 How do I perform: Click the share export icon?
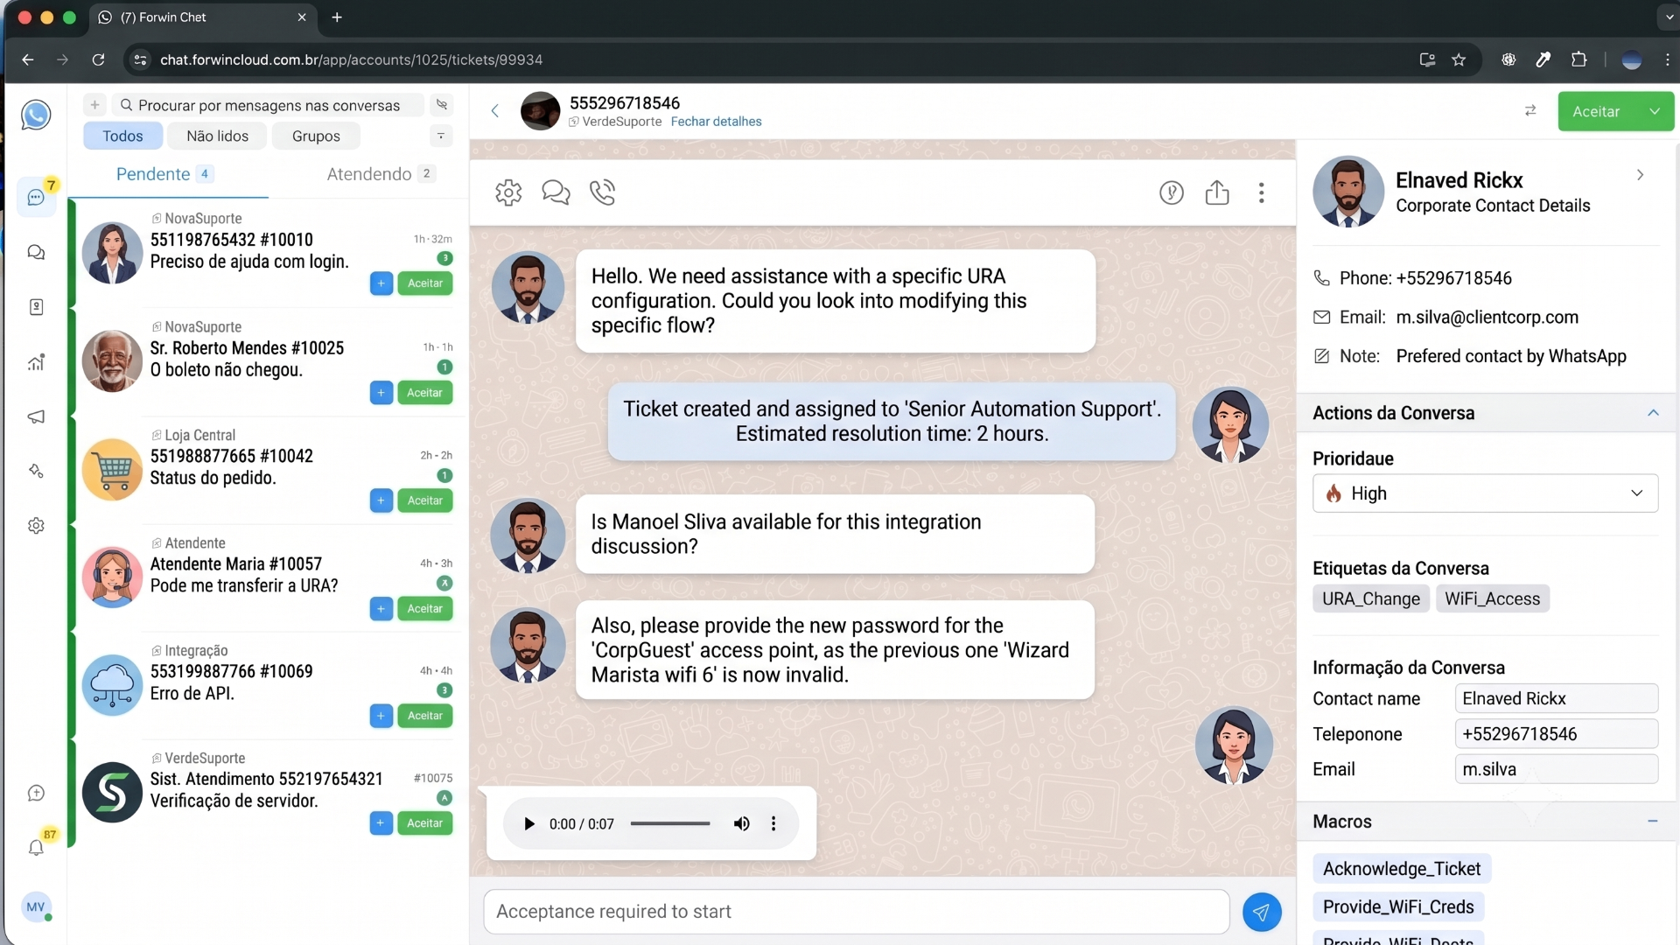click(x=1217, y=192)
